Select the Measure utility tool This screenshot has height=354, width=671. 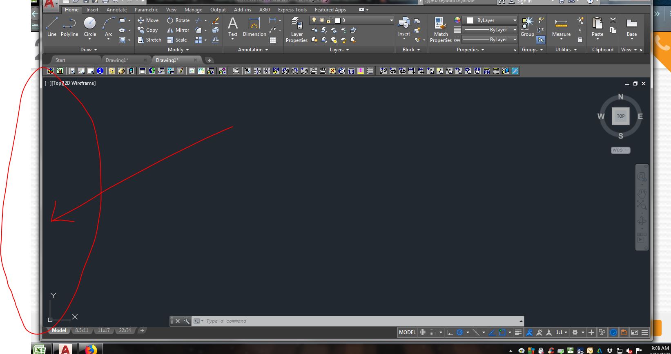click(x=561, y=27)
